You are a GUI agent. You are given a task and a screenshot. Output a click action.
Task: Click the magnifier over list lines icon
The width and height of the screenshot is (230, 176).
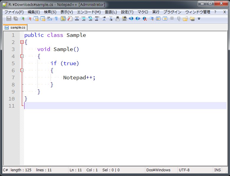(x=151, y=19)
